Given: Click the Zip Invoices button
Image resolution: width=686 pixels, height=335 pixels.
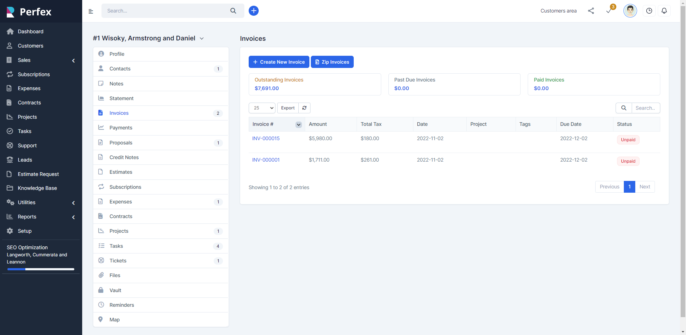Looking at the screenshot, I should click(x=332, y=62).
